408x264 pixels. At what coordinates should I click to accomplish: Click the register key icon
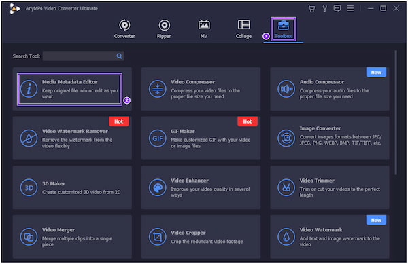[x=325, y=8]
